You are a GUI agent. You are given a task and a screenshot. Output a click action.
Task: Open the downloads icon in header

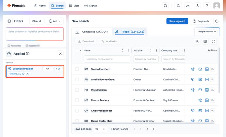188,6
